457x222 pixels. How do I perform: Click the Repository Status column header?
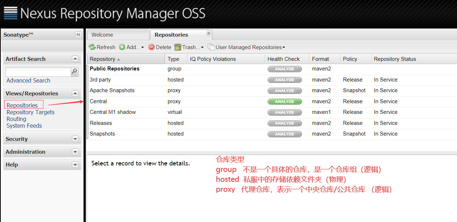414,59
